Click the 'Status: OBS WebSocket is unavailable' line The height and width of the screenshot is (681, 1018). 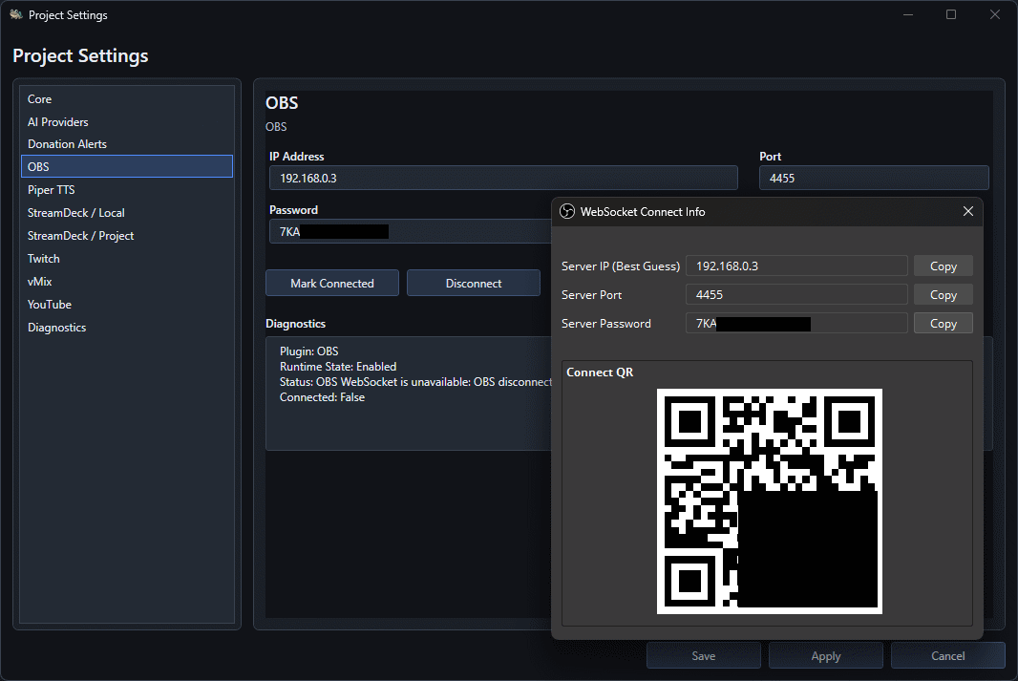(x=415, y=382)
